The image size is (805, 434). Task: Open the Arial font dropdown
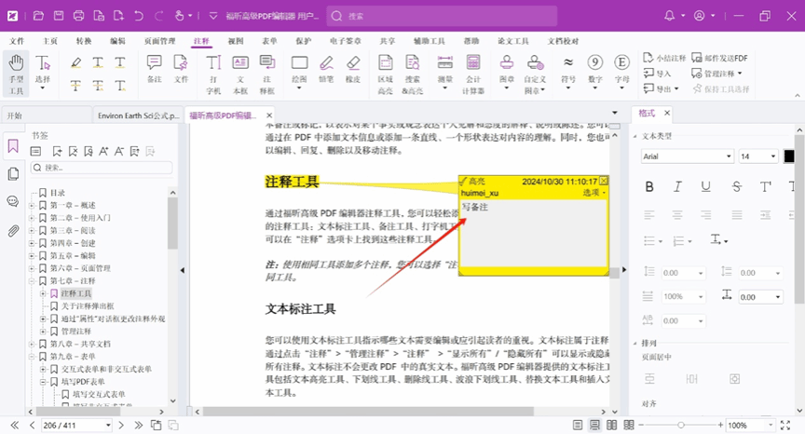pos(687,156)
